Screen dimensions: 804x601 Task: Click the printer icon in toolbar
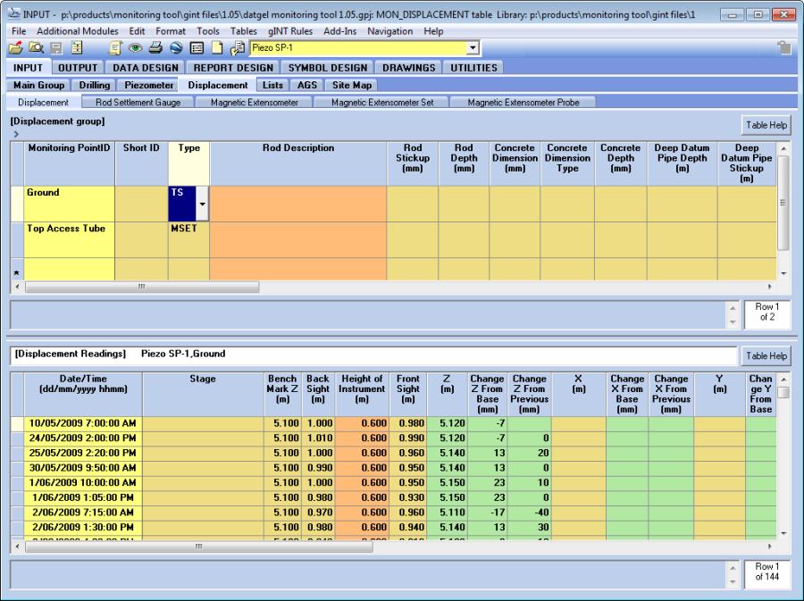[x=155, y=48]
